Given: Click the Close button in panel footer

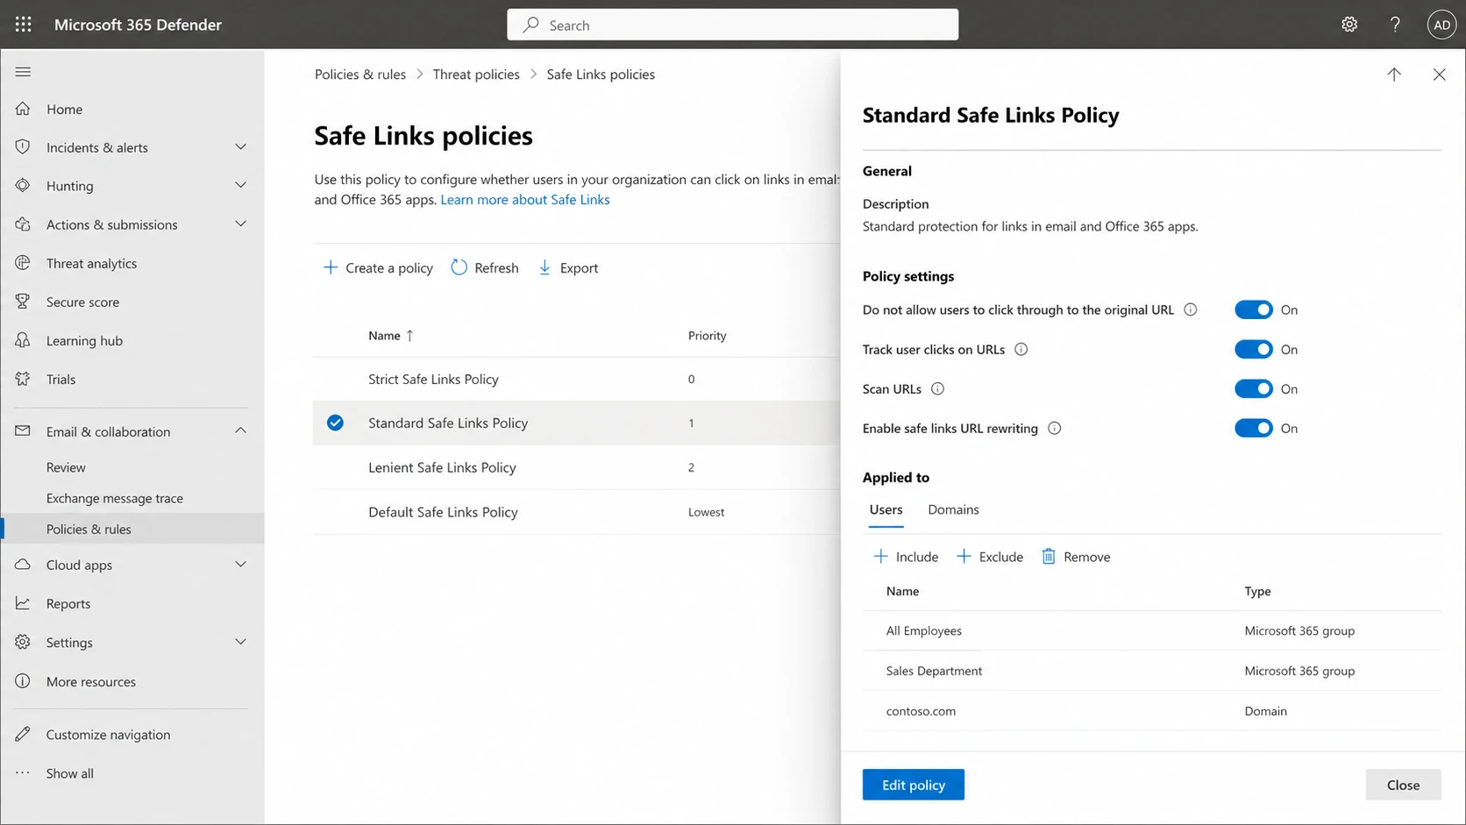Looking at the screenshot, I should pos(1403,785).
